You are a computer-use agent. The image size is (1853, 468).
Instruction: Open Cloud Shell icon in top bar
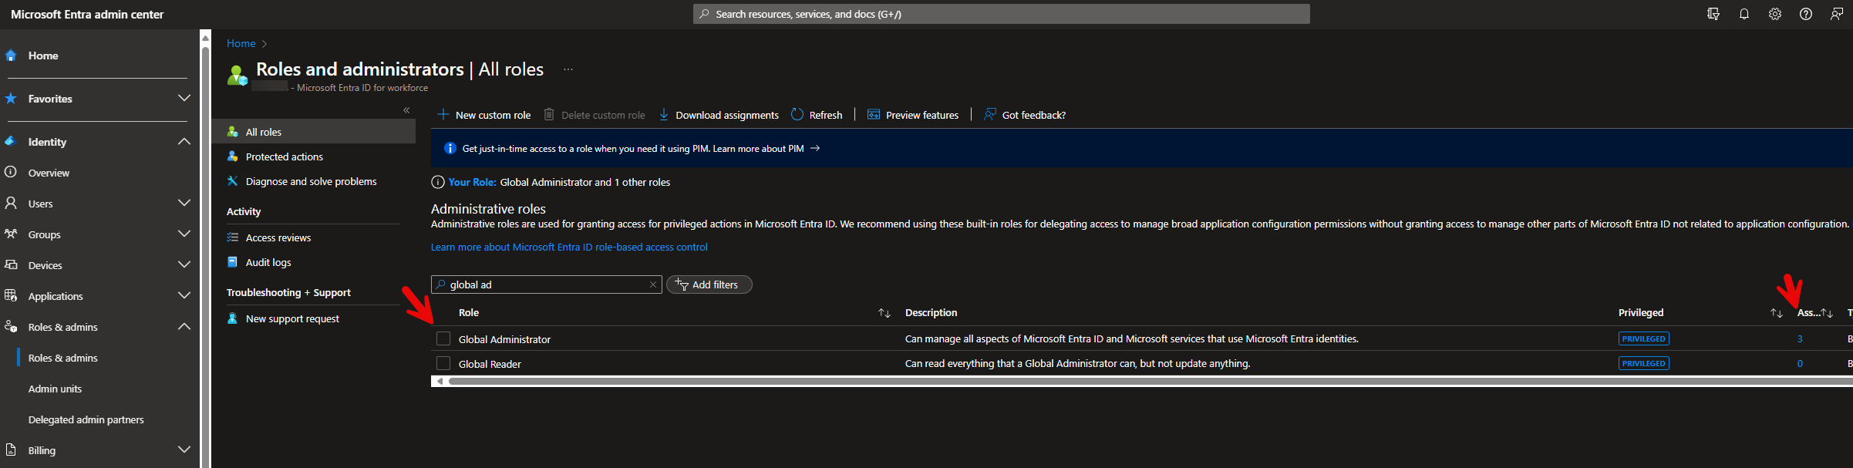coord(1713,14)
